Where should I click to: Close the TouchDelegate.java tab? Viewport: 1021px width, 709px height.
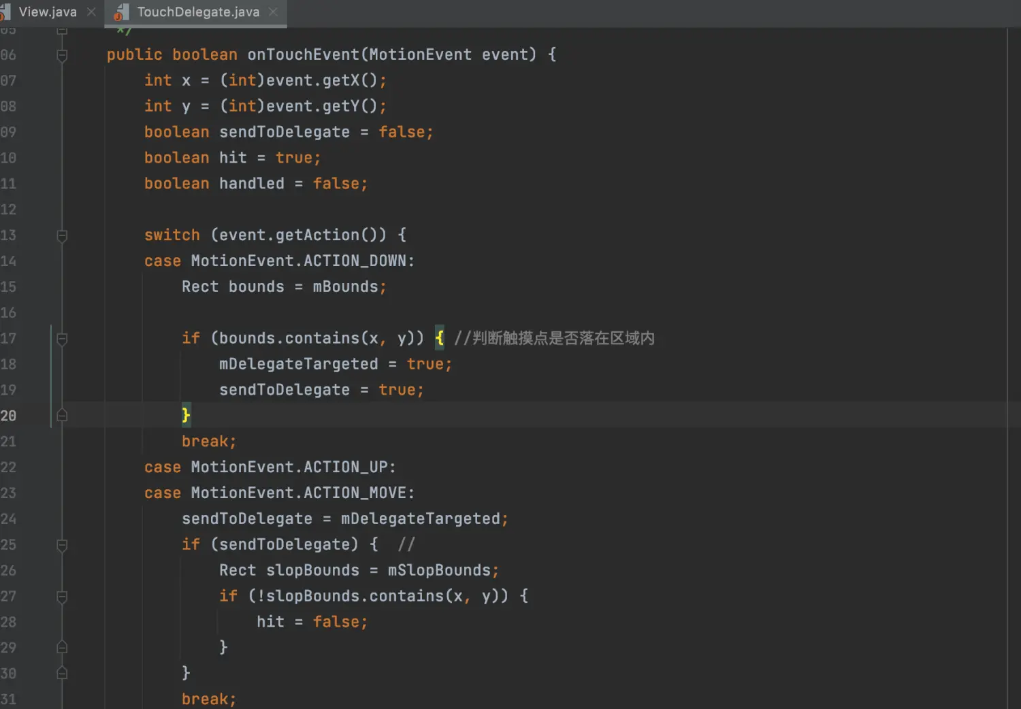pos(273,12)
